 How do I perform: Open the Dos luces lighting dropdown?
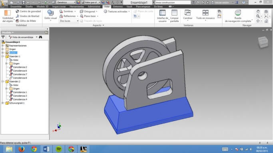coord(69,21)
